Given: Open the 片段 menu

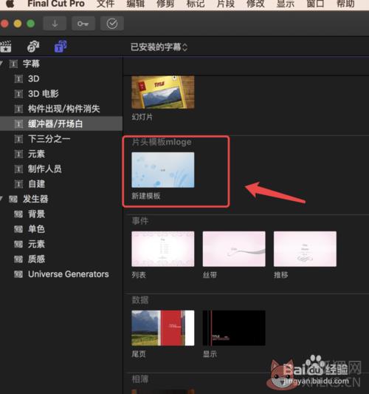Looking at the screenshot, I should click(225, 4).
